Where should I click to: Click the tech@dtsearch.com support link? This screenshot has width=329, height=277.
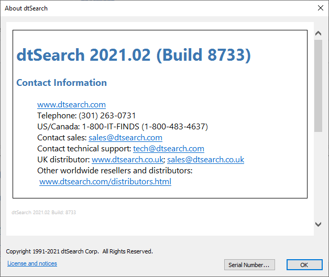169,149
